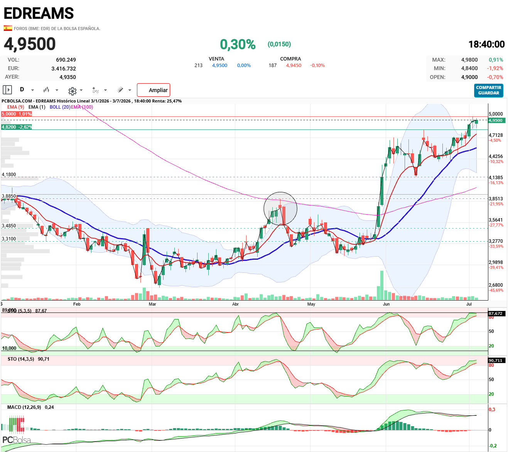Screen dimensions: 508x452
Task: Click the Ampliar button
Action: (x=154, y=90)
